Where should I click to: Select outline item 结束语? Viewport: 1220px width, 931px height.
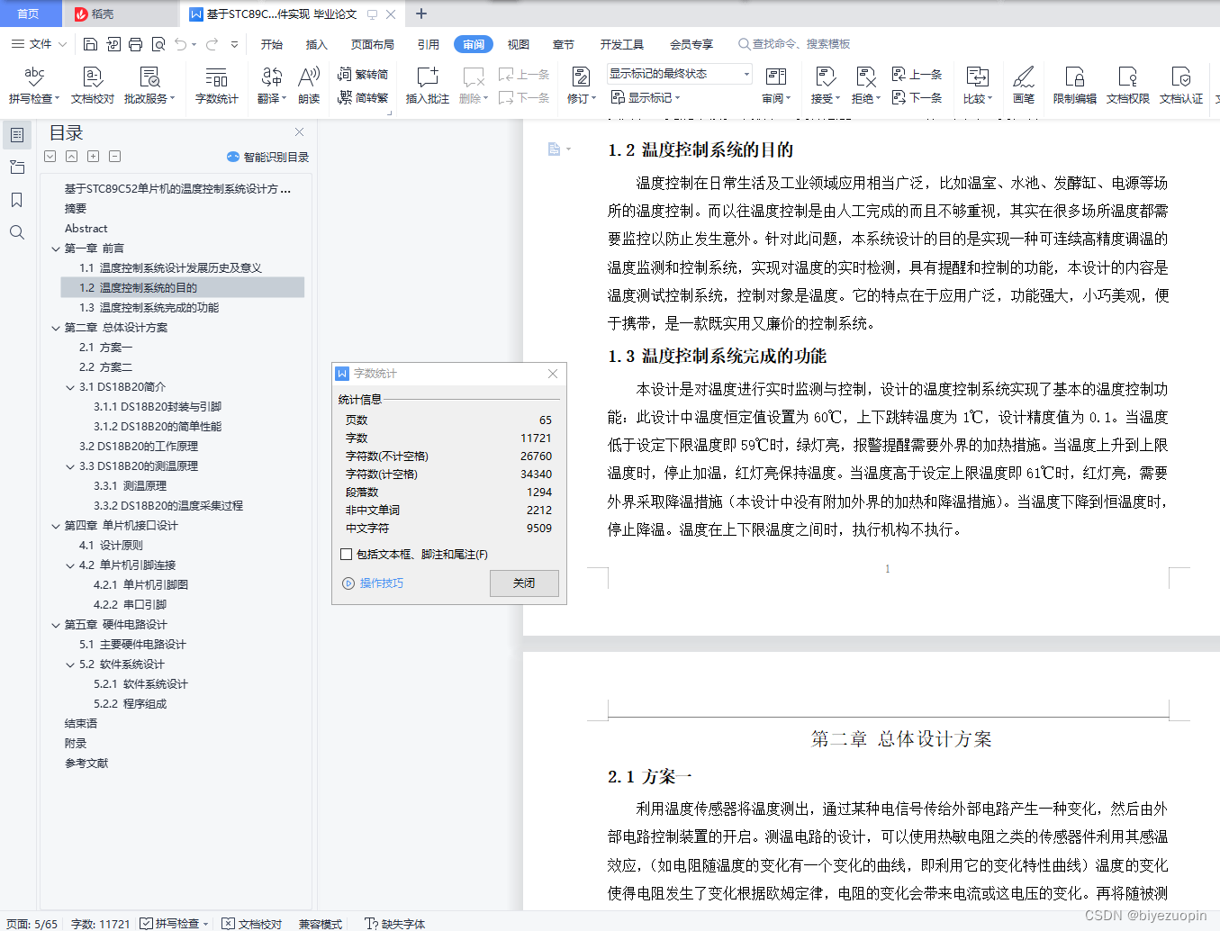click(81, 724)
